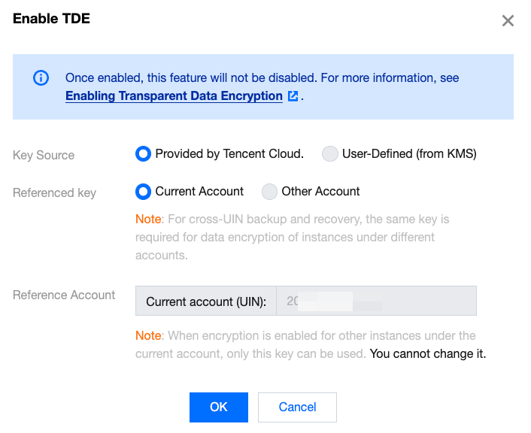Click the "Once enabled" warning banner text

pyautogui.click(x=262, y=77)
